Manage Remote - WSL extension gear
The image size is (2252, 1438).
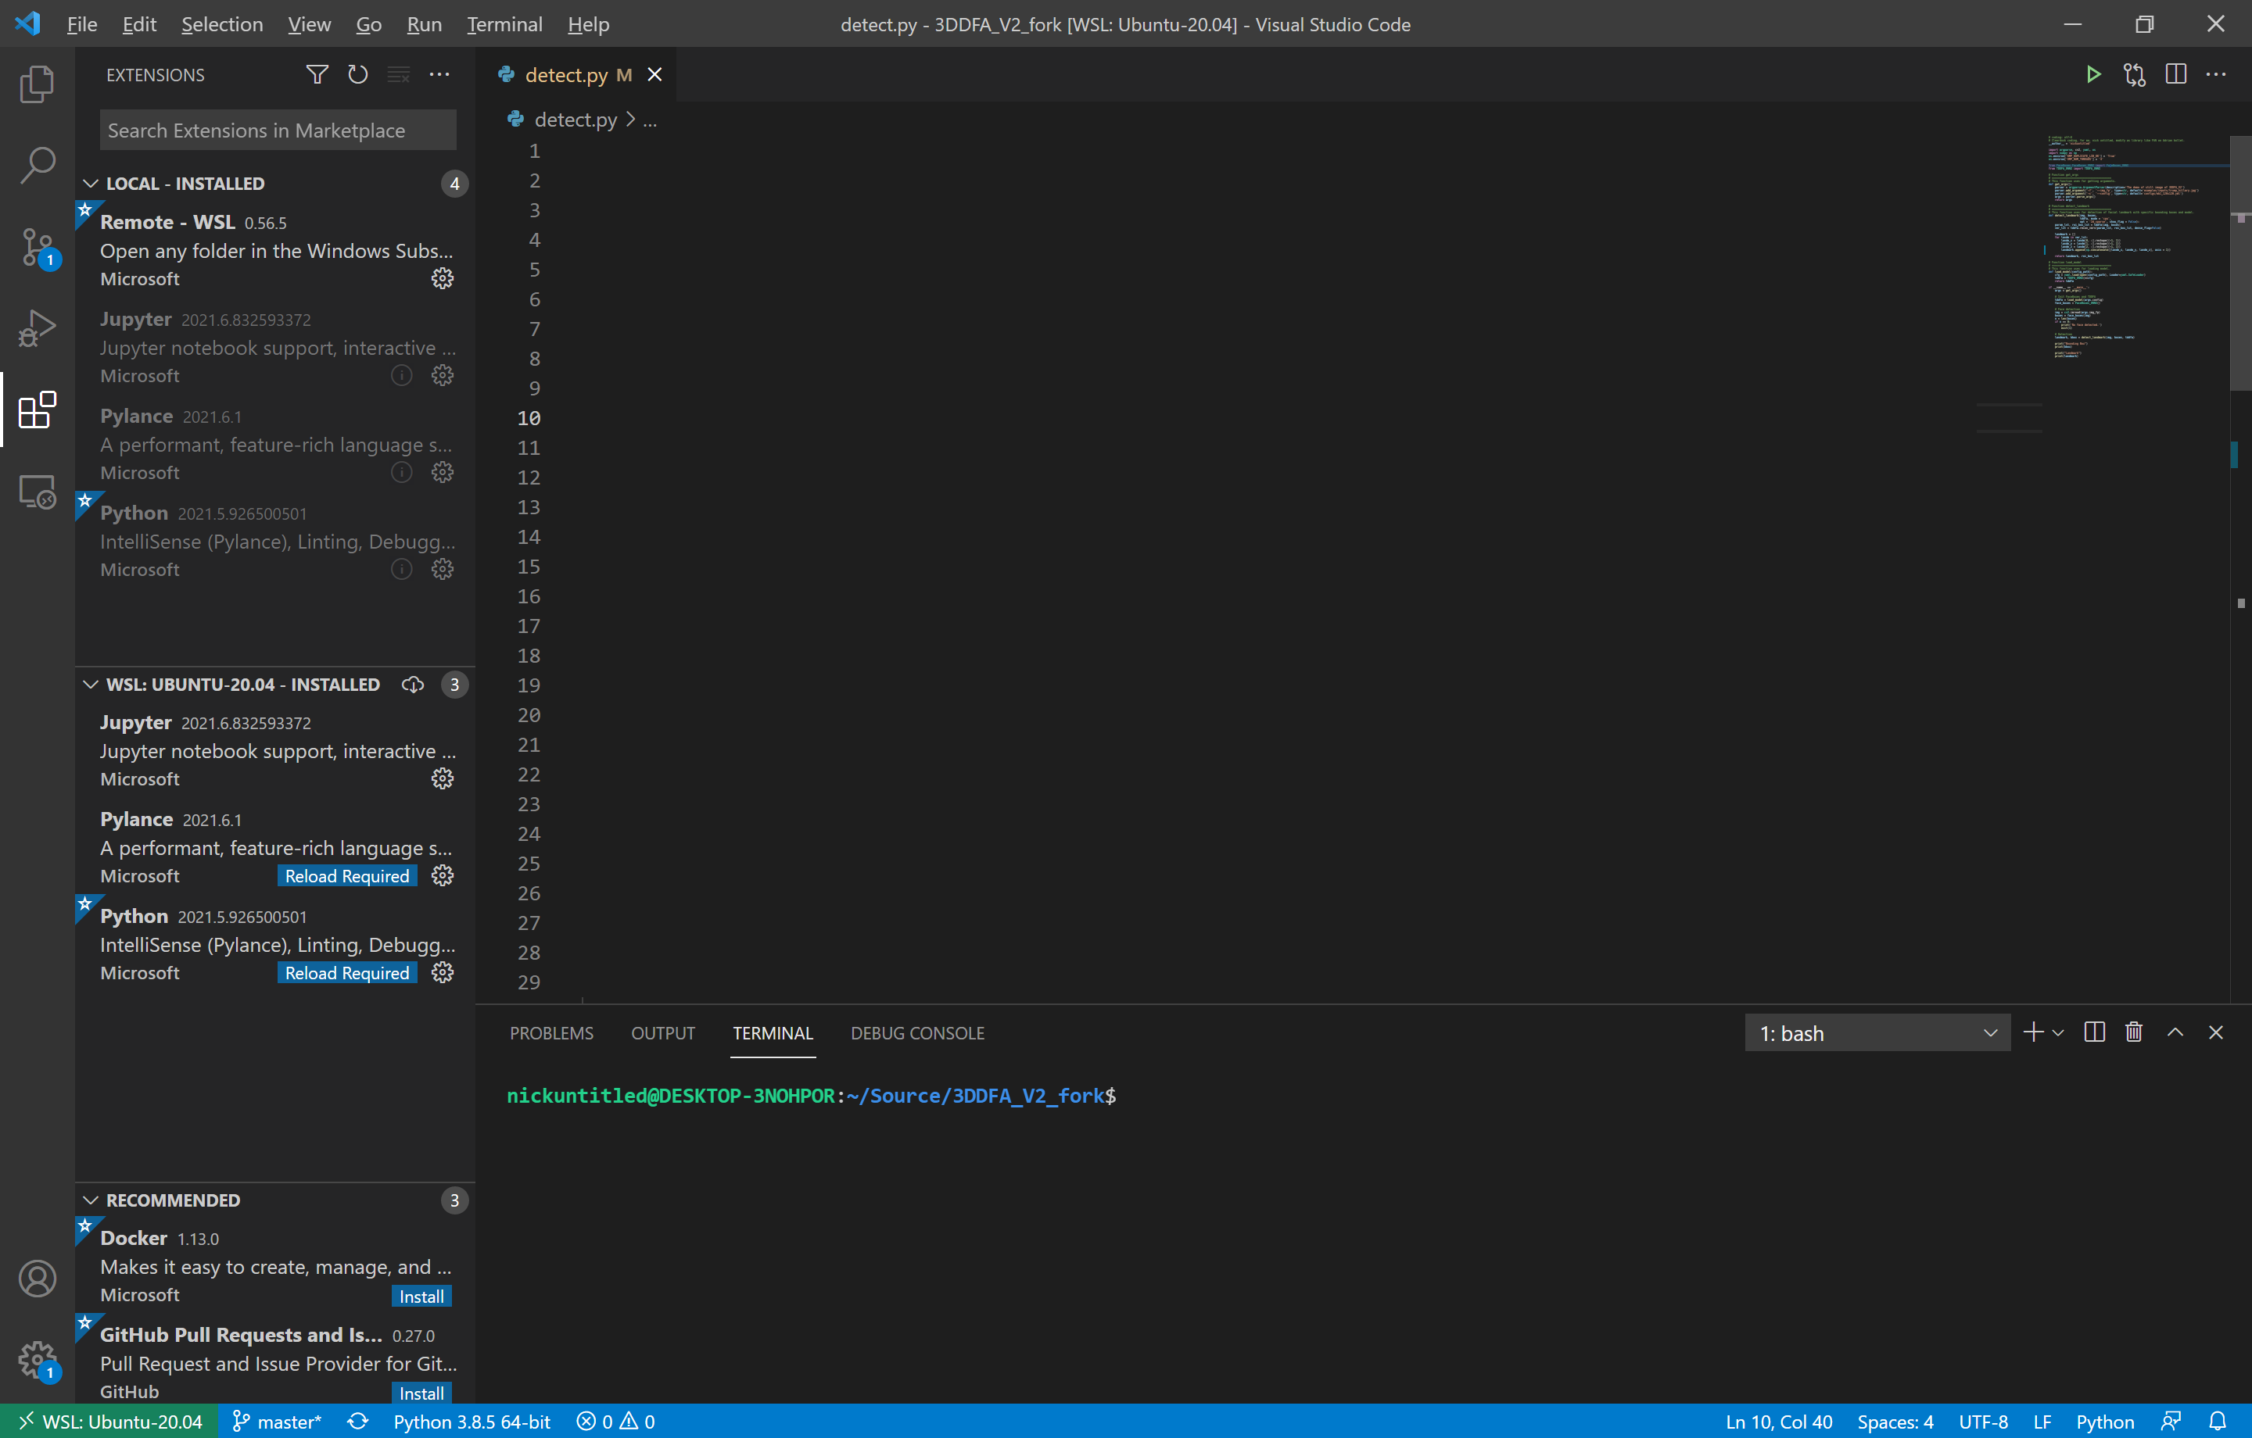click(x=443, y=279)
